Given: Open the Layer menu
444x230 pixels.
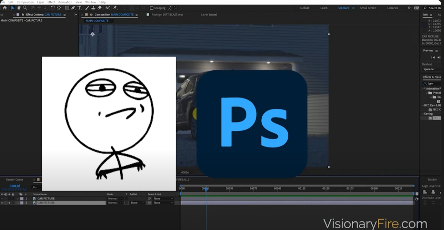Looking at the screenshot, I should pos(41,2).
